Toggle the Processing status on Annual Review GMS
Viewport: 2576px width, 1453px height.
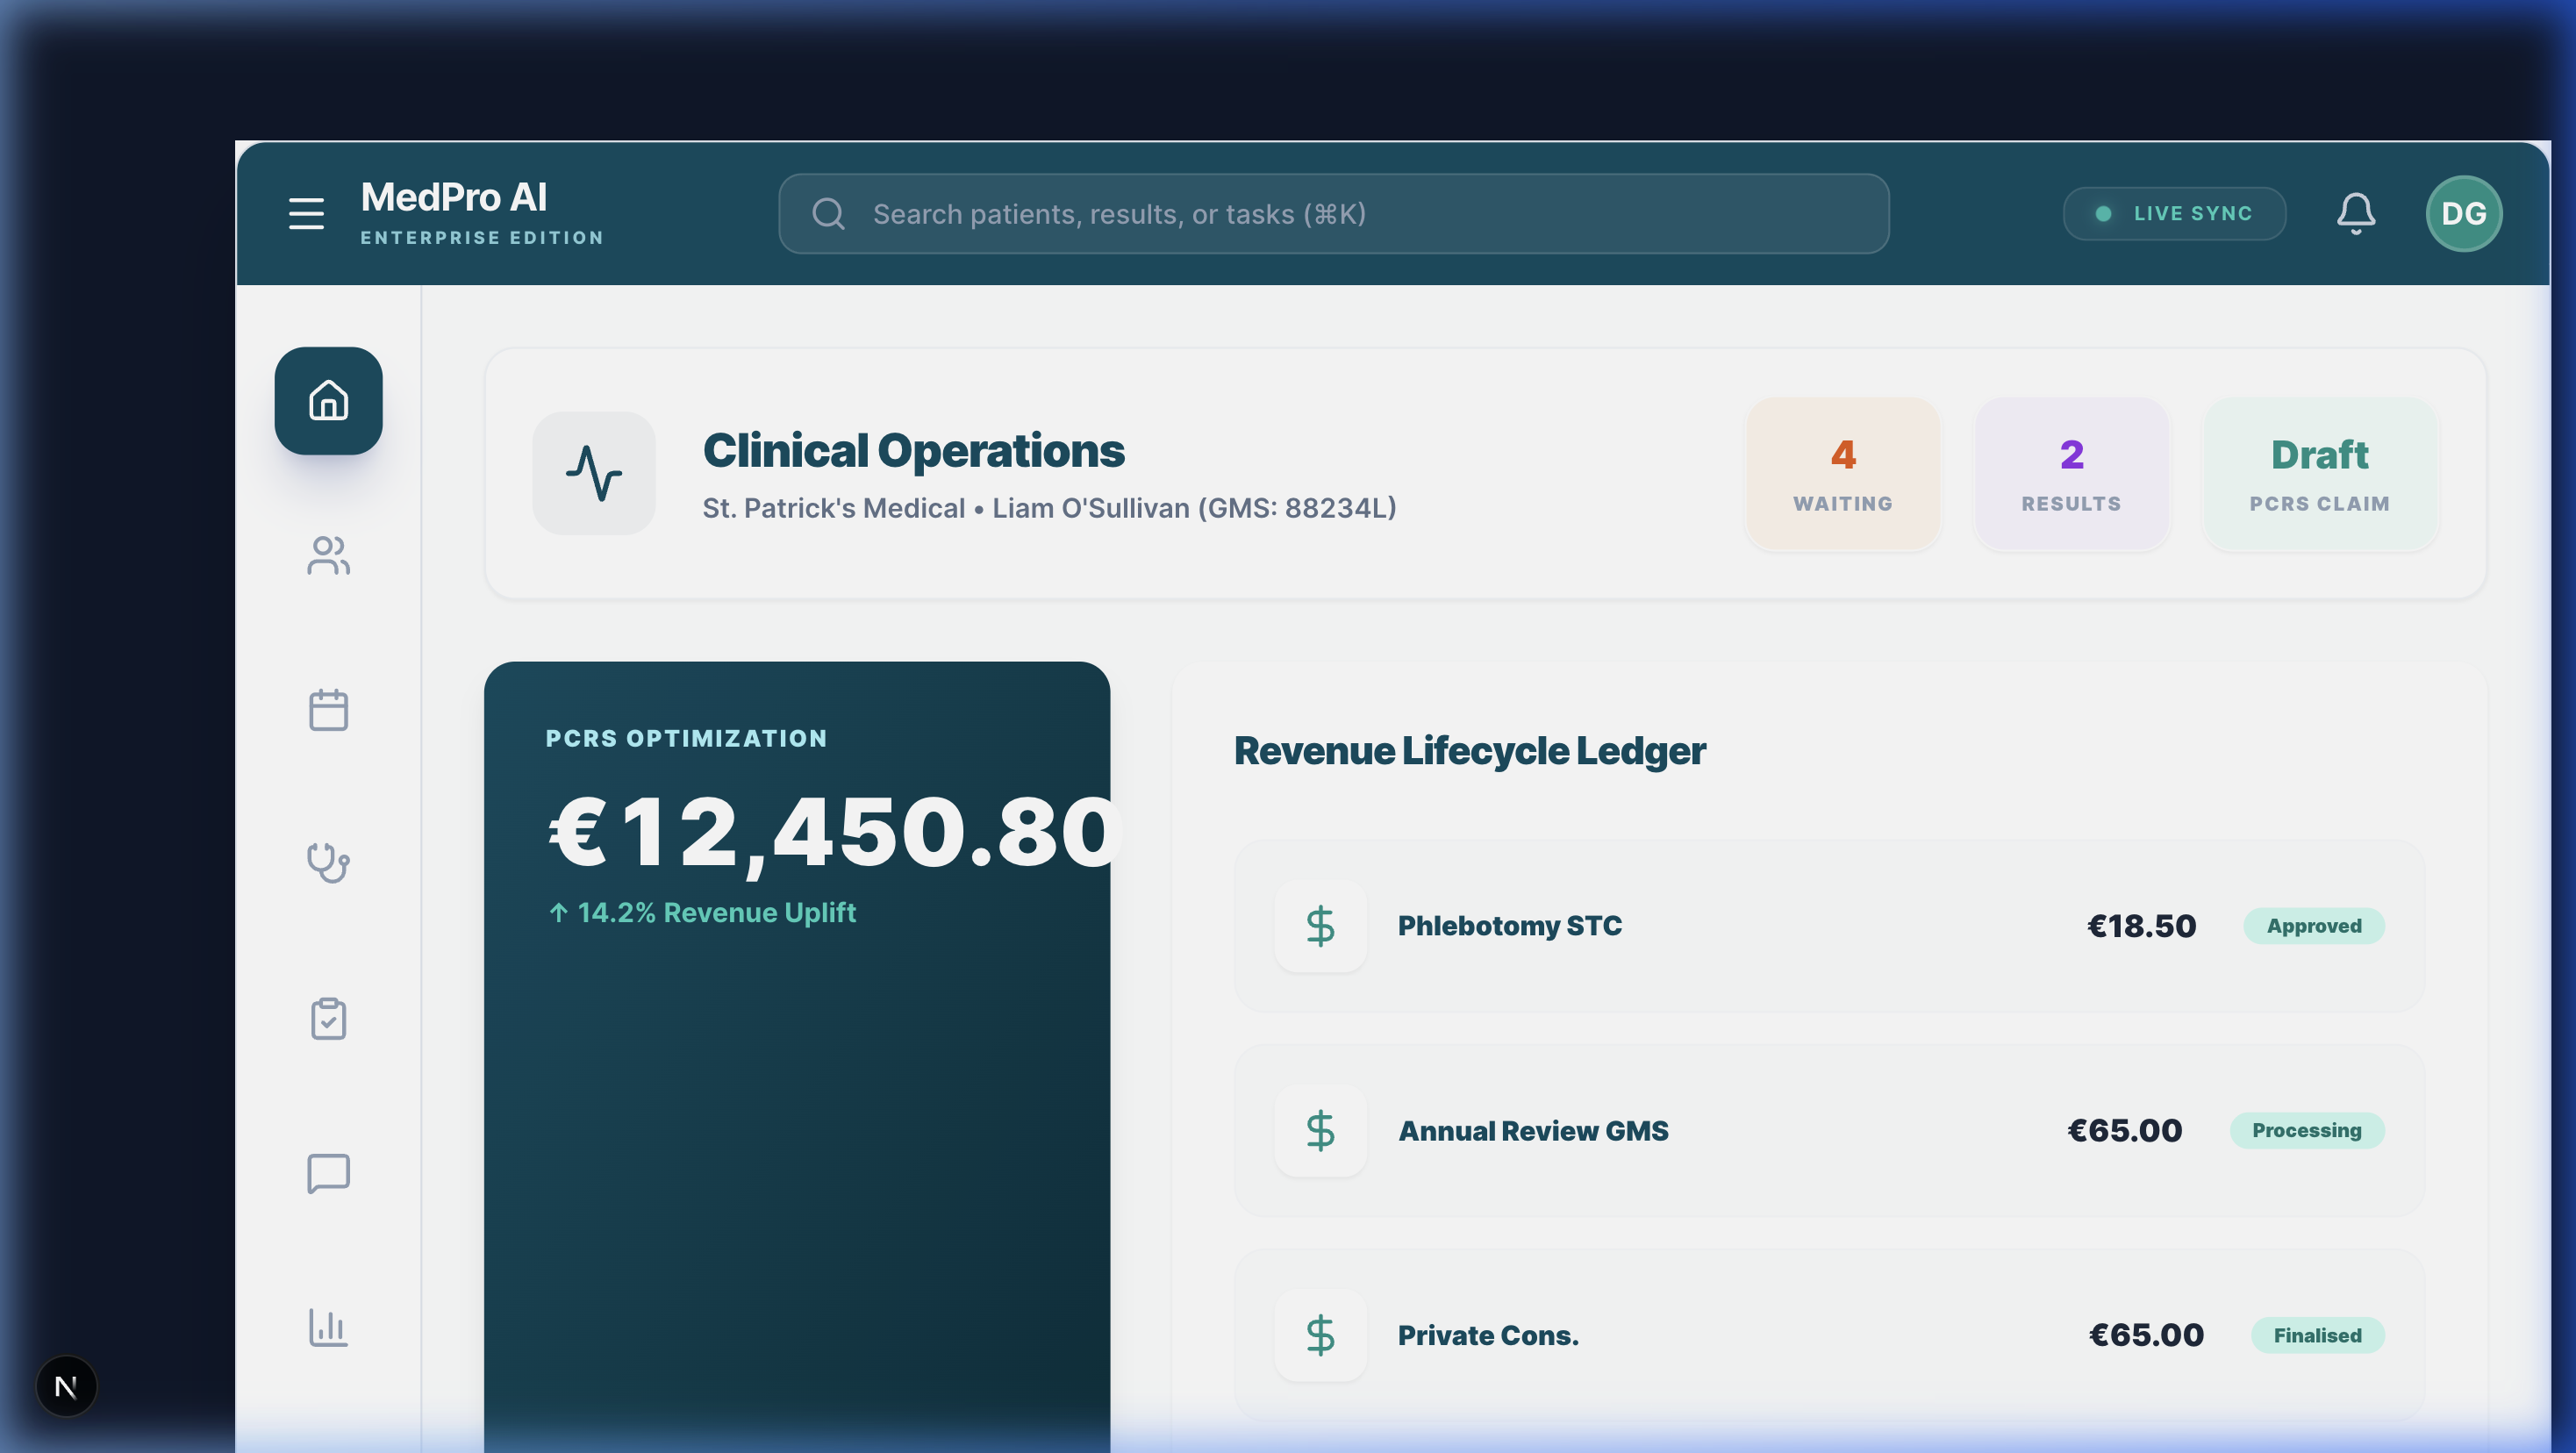point(2307,1130)
